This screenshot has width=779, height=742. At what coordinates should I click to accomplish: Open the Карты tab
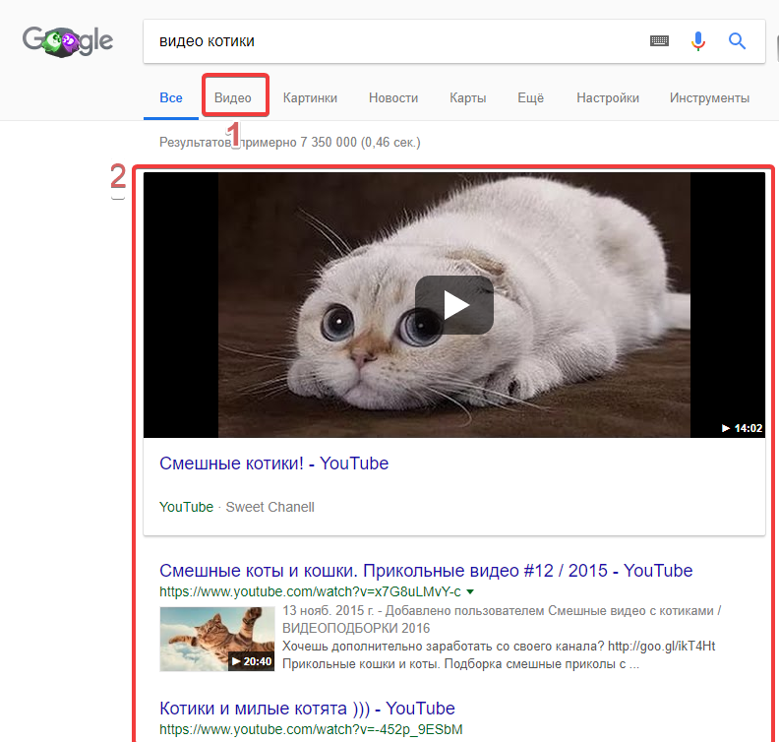click(468, 97)
